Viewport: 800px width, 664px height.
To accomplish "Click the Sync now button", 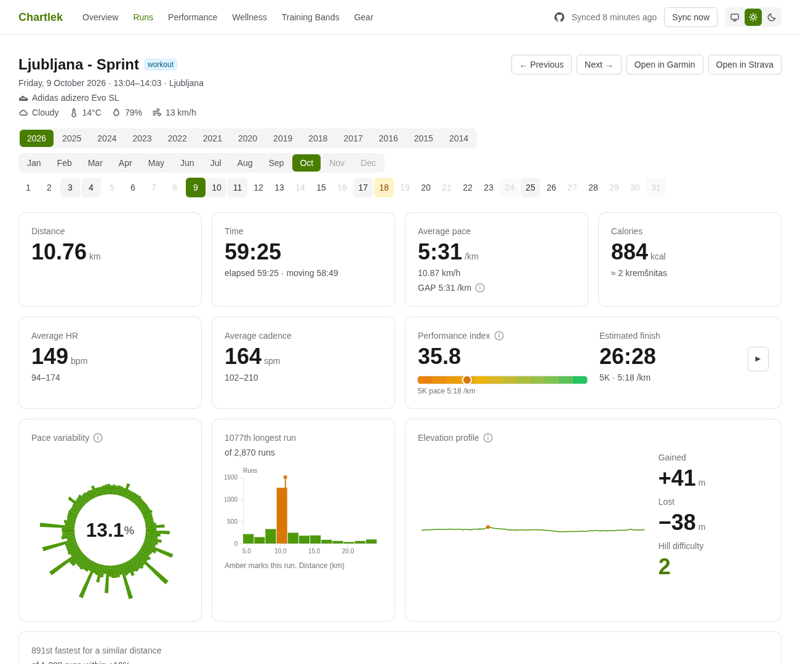I will coord(690,17).
